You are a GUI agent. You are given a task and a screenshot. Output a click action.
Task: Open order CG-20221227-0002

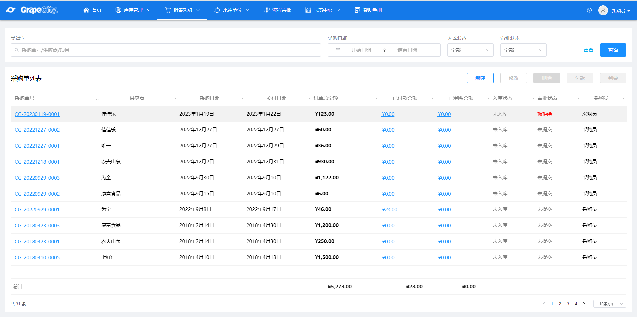(x=37, y=130)
